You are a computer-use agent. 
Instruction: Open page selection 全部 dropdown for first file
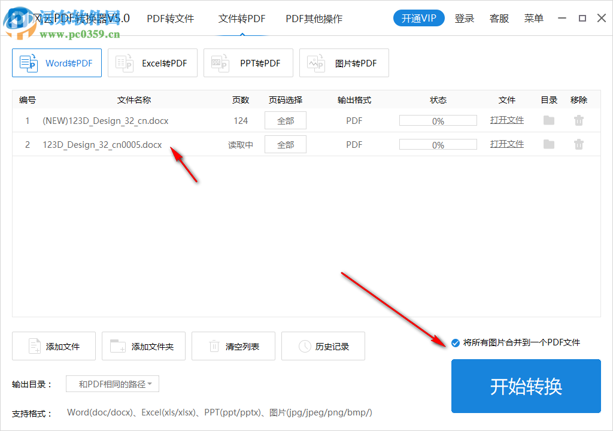click(x=285, y=120)
